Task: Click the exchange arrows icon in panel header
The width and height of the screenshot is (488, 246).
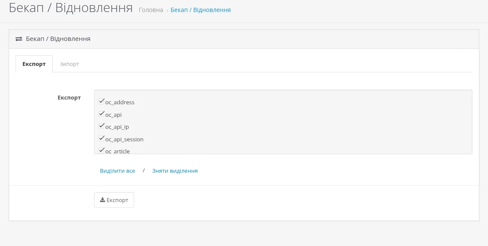Action: (x=19, y=39)
